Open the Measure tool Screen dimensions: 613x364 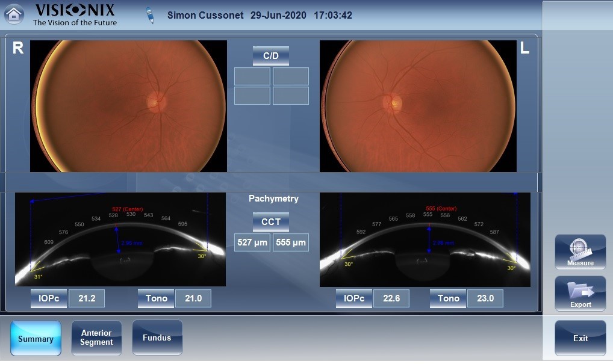(580, 252)
